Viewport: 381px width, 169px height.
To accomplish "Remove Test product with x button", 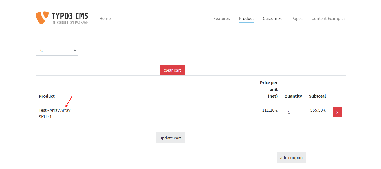I will click(x=338, y=112).
